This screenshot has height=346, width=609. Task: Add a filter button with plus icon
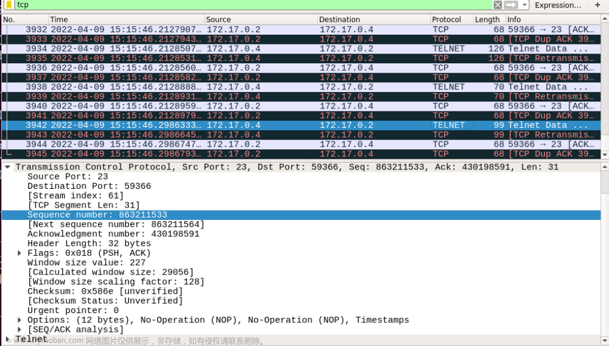point(597,5)
